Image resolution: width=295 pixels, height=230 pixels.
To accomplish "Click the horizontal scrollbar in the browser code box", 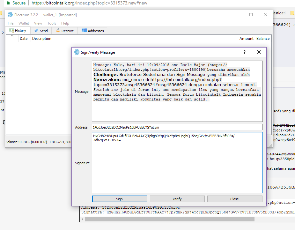I will [x=170, y=219].
